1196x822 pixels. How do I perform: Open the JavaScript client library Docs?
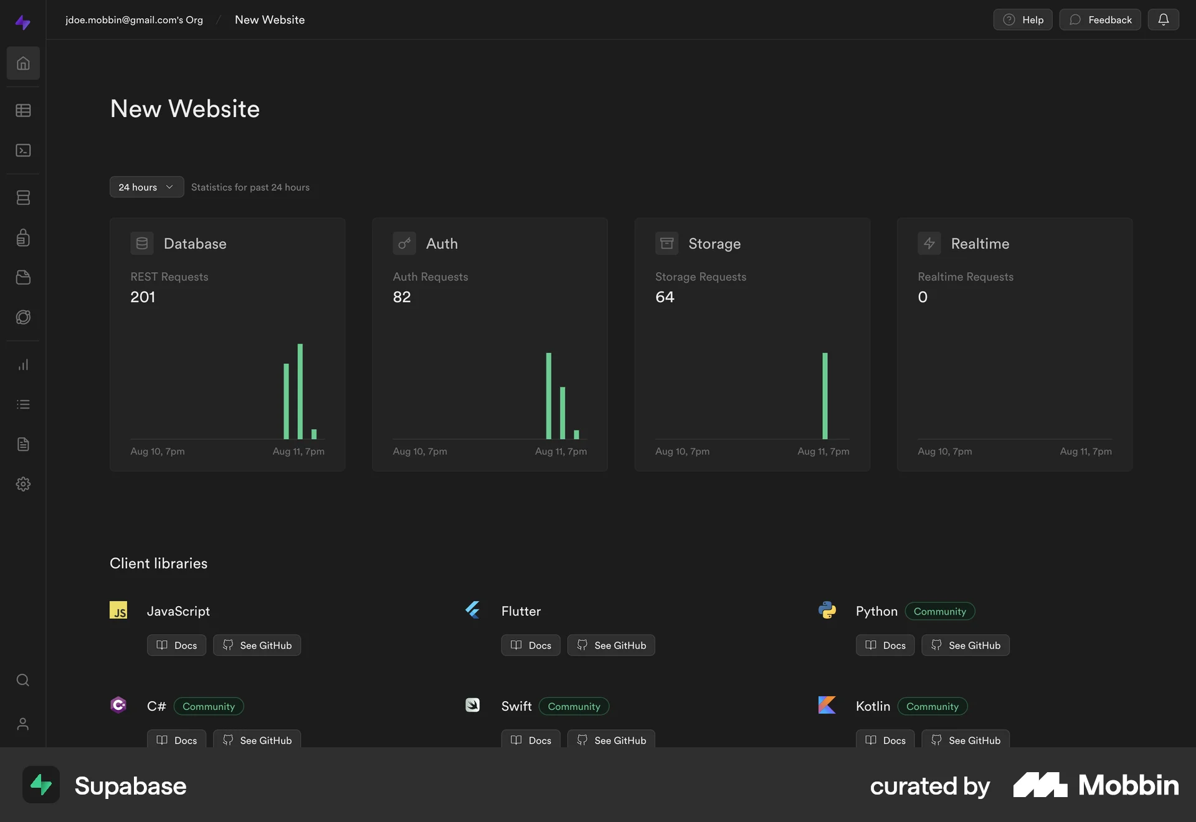pos(176,645)
